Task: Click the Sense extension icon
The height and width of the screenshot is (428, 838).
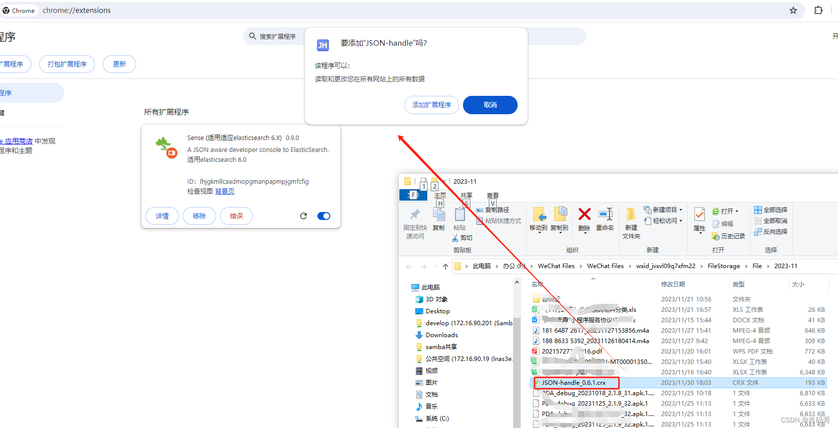Action: 166,147
